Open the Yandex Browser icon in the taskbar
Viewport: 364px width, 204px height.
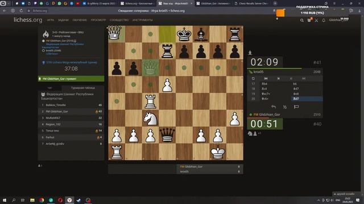(69, 200)
